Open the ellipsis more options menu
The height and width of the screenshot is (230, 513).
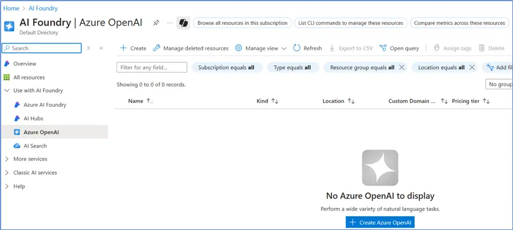click(x=169, y=23)
